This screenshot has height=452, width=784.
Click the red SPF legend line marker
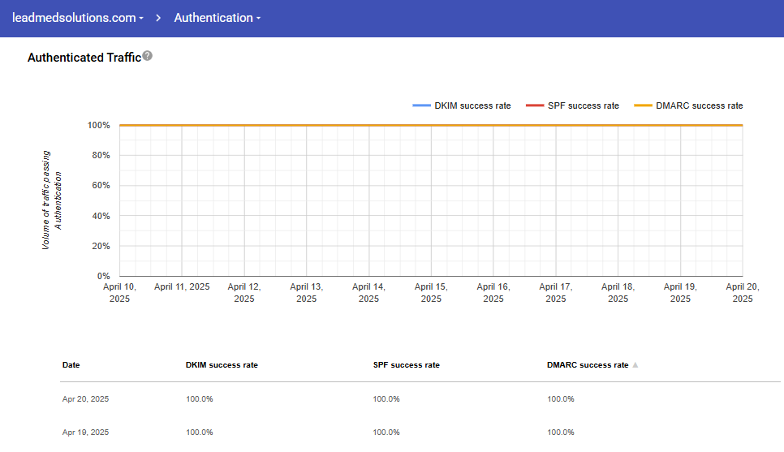click(x=534, y=105)
